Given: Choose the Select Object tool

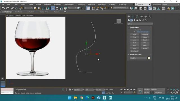Looking at the screenshot, I should click(x=35, y=8).
